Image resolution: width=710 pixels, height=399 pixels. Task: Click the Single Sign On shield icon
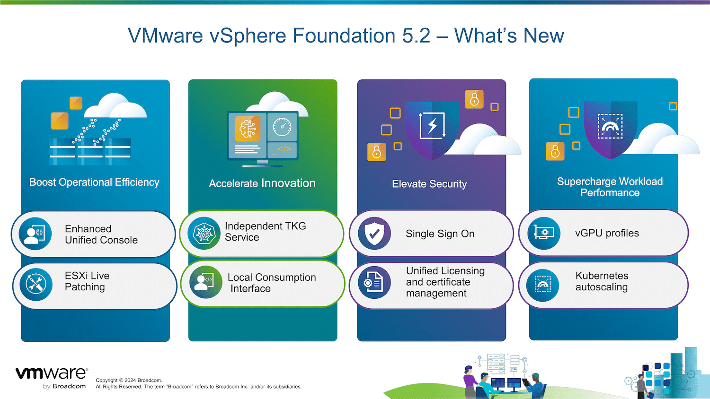pos(374,234)
